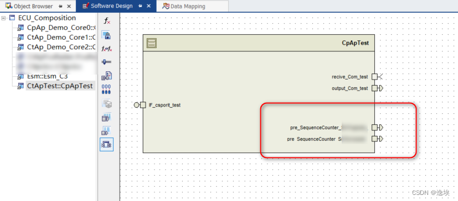Select the recive_Com_test receiver port square
This screenshot has width=458, height=201.
(374, 77)
